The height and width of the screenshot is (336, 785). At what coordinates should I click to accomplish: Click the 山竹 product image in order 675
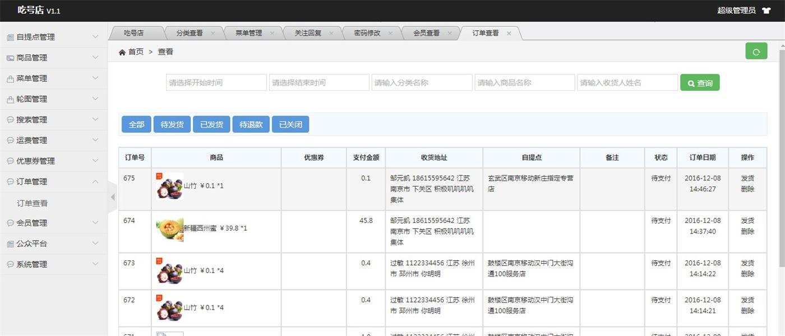pos(169,186)
